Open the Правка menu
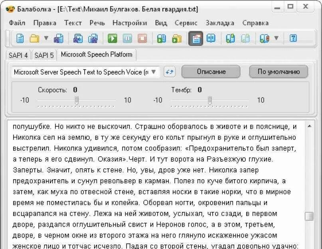Image resolution: width=322 pixels, height=249 pixels. (45, 23)
